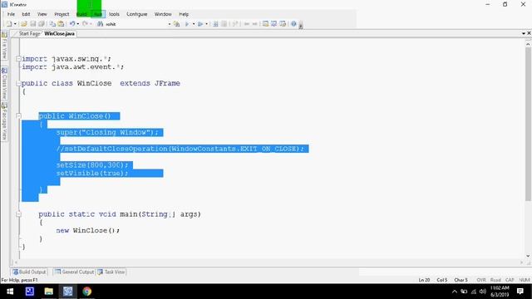Click the editor scrollbar up arrow
Image resolution: width=532 pixels, height=299 pixels.
click(x=528, y=44)
